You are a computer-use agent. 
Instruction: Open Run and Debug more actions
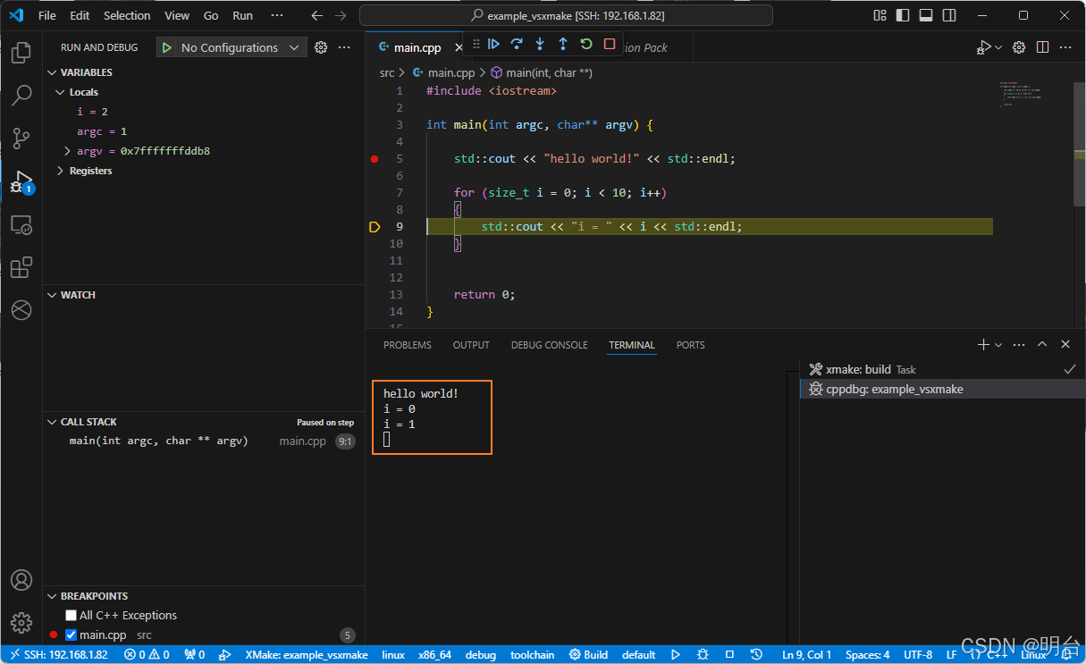pyautogui.click(x=344, y=47)
